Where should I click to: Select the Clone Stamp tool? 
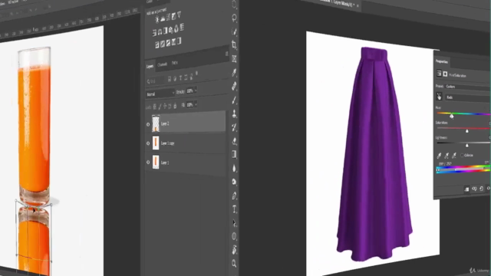point(234,114)
